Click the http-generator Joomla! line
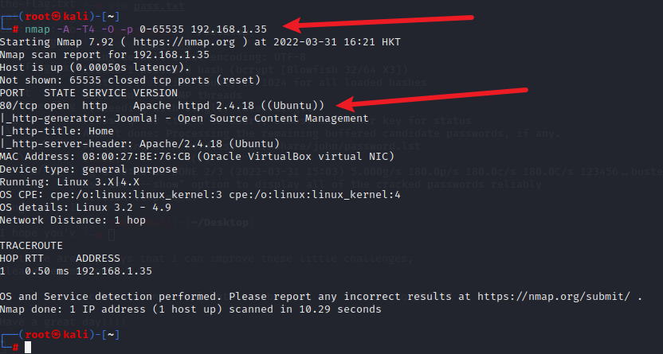The height and width of the screenshot is (354, 663). [x=184, y=119]
